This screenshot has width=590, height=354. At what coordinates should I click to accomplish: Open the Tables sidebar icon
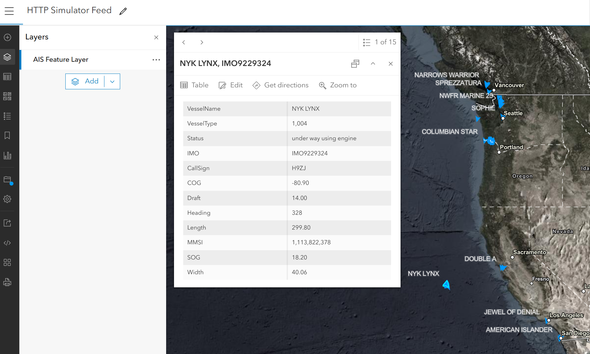tap(7, 77)
